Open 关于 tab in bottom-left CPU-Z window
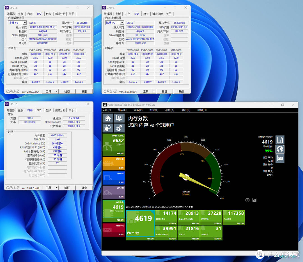The height and width of the screenshot is (262, 303). pos(71,110)
